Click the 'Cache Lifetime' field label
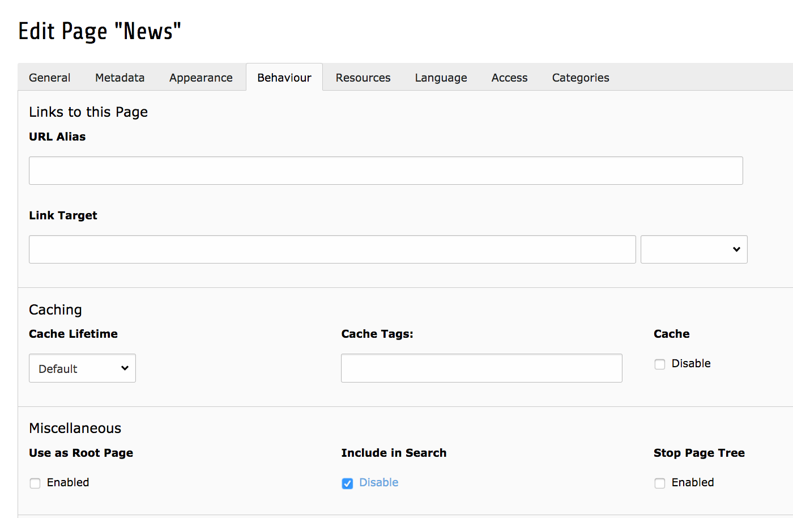This screenshot has width=793, height=518. (73, 334)
